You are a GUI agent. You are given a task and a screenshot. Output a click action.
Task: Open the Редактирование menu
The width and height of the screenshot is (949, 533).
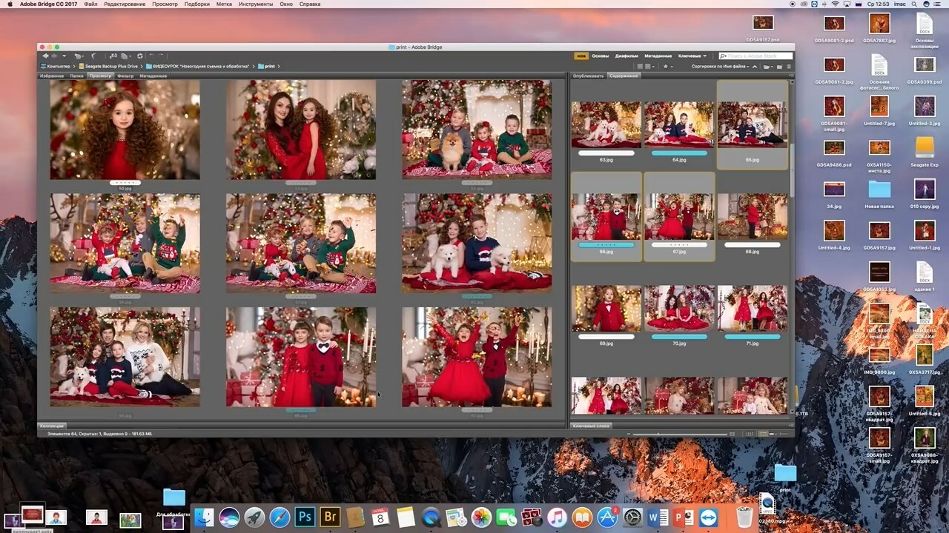coord(125,4)
